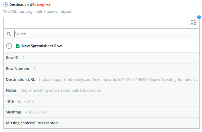Click the red (required) label
202x132 pixels.
44,5
